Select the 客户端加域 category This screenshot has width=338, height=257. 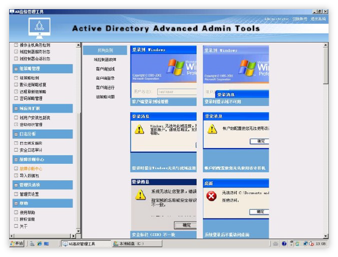click(x=105, y=69)
